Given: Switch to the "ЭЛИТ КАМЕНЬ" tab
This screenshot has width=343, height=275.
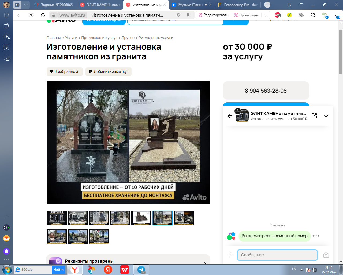Looking at the screenshot, I should 100,5.
